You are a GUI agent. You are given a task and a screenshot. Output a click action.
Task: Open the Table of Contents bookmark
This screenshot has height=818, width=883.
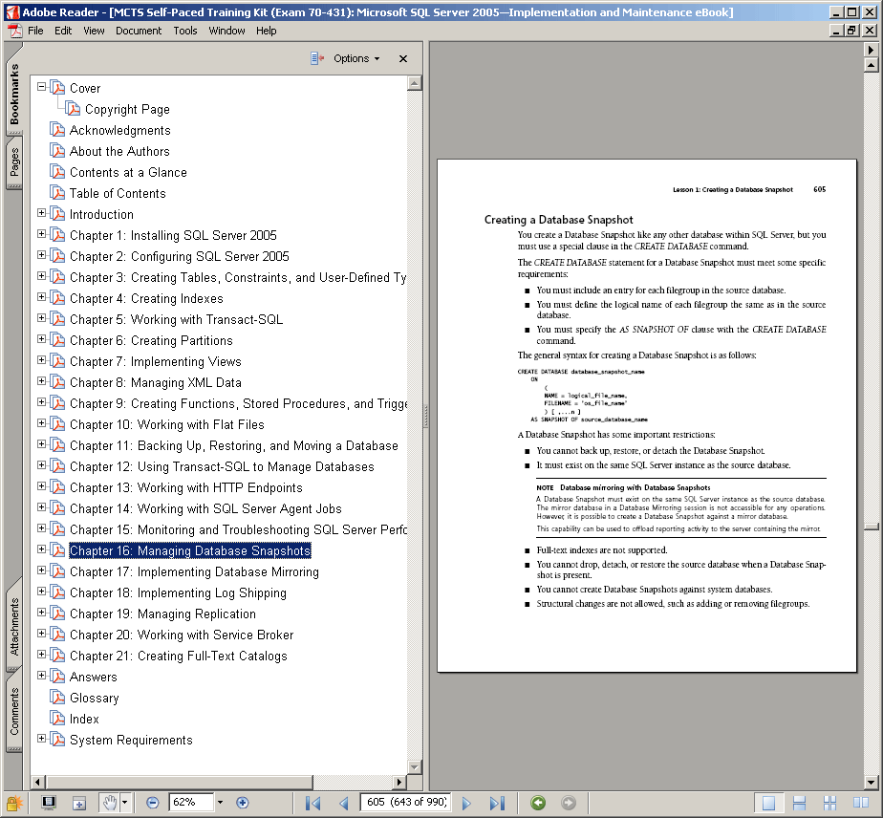[118, 193]
